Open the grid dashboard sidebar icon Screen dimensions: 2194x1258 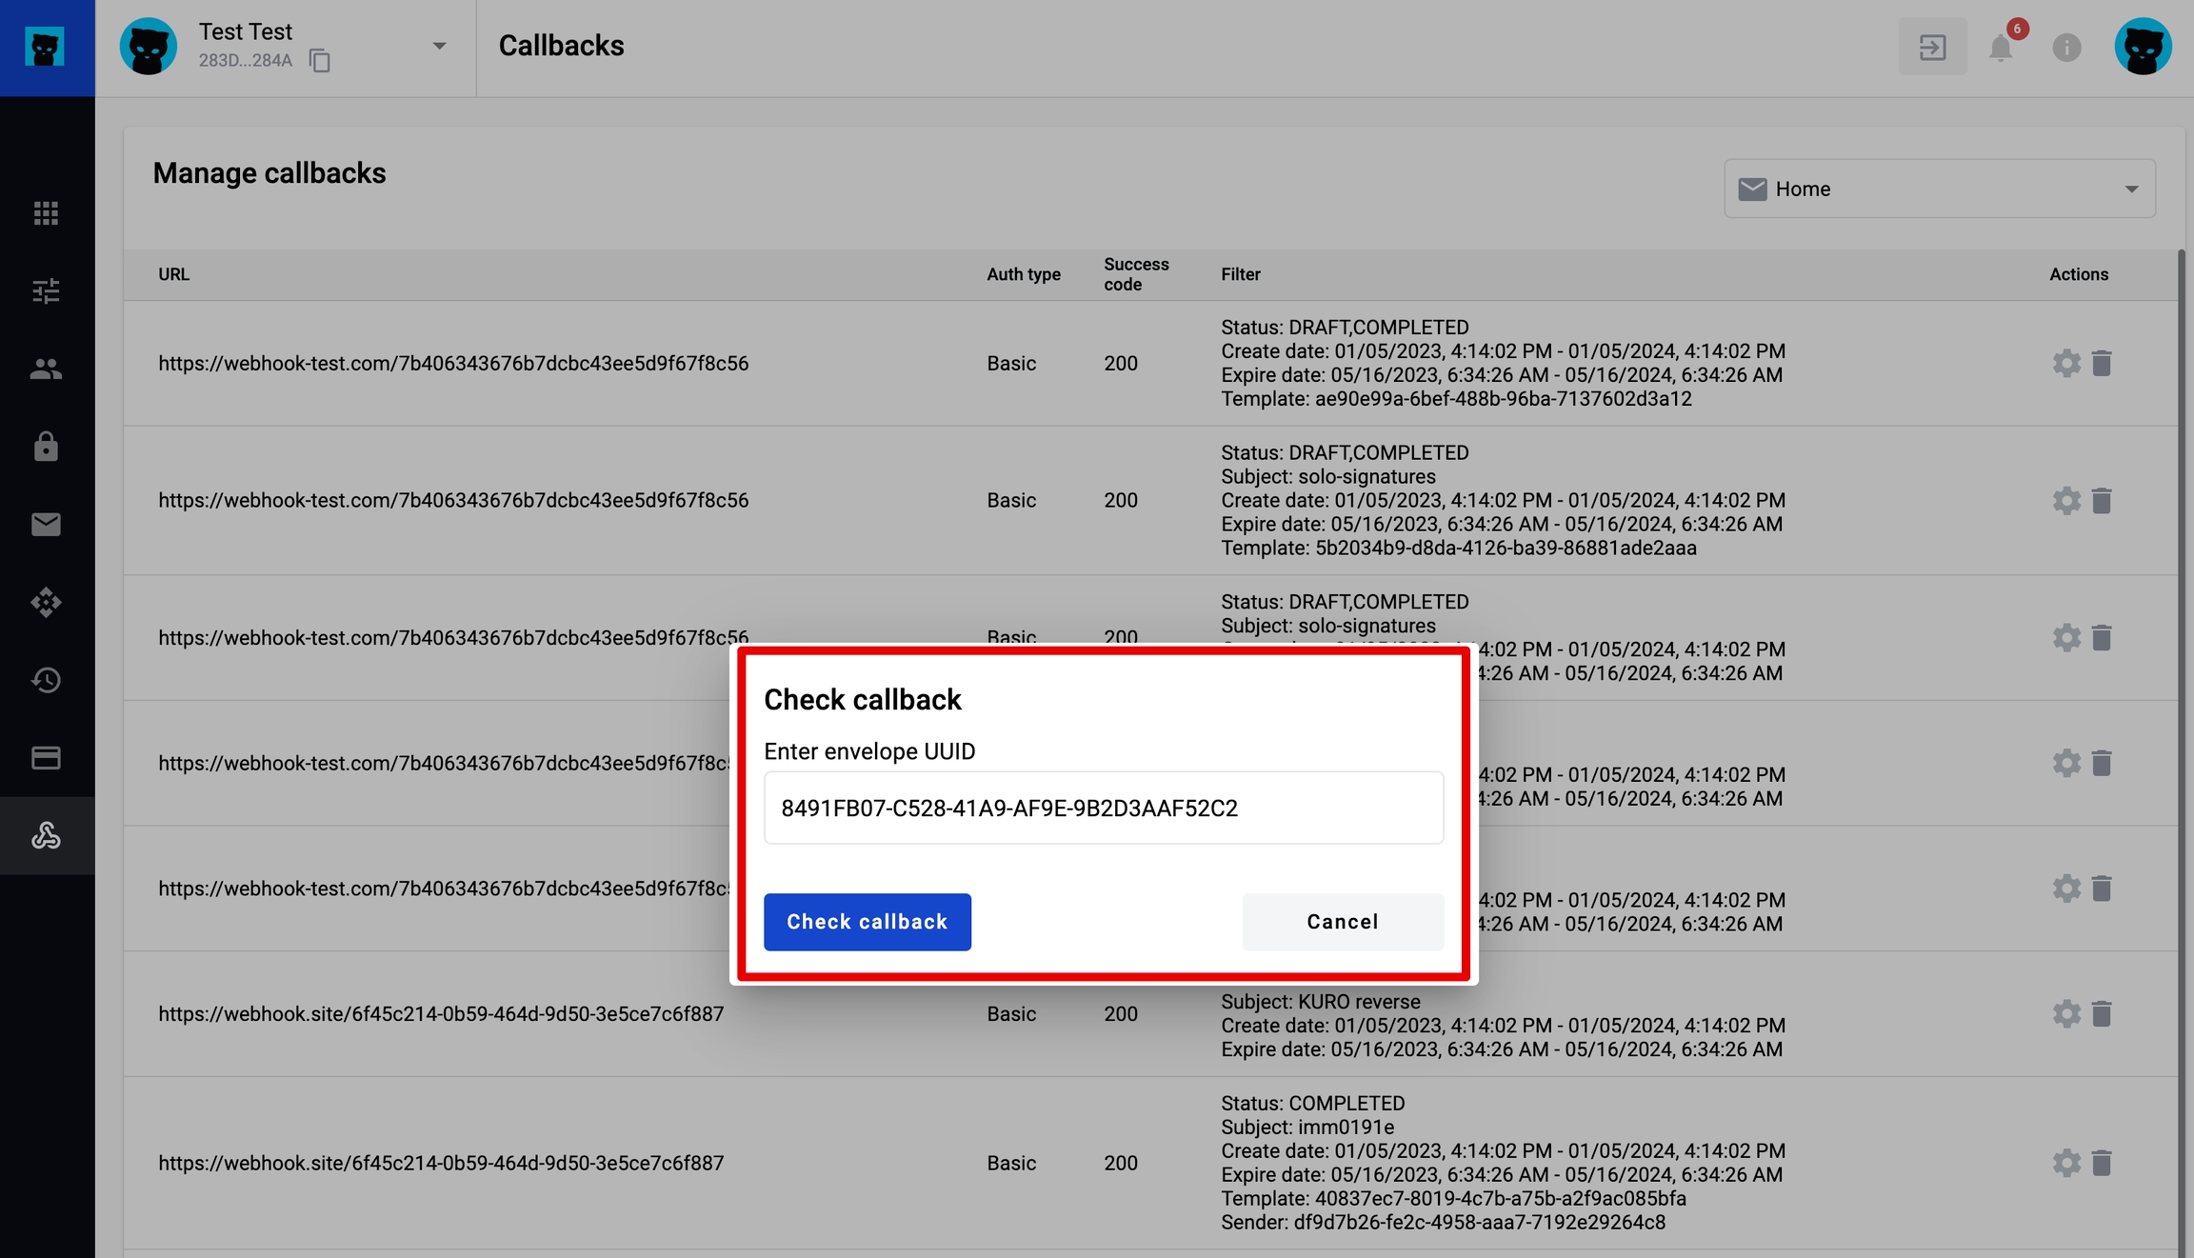[46, 212]
